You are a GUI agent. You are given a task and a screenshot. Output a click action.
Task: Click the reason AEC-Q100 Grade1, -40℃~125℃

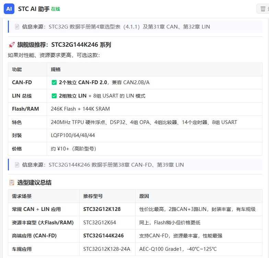point(178,249)
